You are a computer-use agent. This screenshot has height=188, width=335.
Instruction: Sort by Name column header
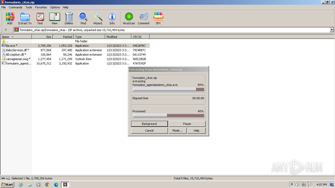pyautogui.click(x=16, y=37)
